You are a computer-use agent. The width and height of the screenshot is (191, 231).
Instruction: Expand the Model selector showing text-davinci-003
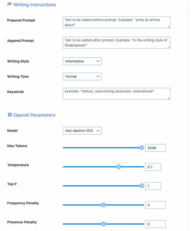click(x=82, y=131)
